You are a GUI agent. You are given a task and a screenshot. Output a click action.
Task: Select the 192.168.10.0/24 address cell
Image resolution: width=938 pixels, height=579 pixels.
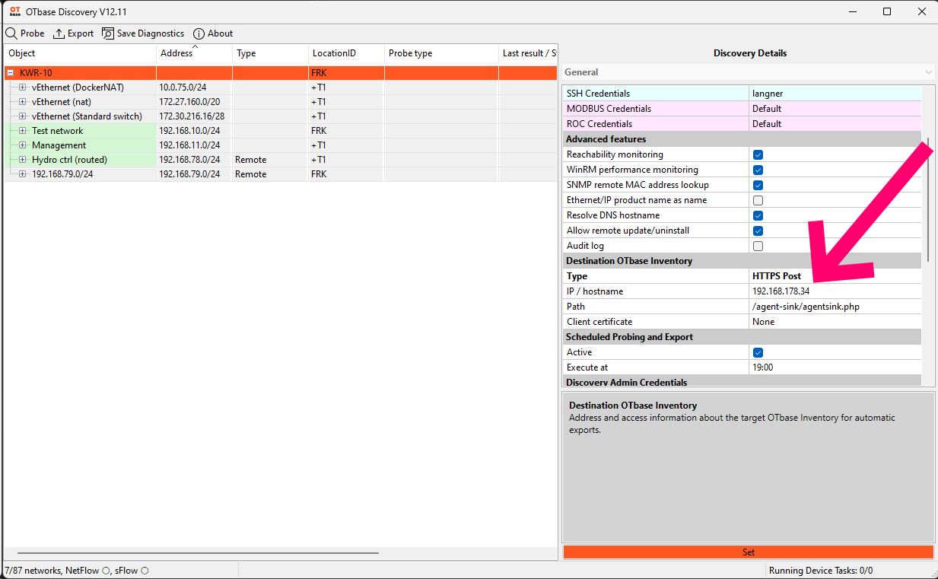(x=194, y=131)
